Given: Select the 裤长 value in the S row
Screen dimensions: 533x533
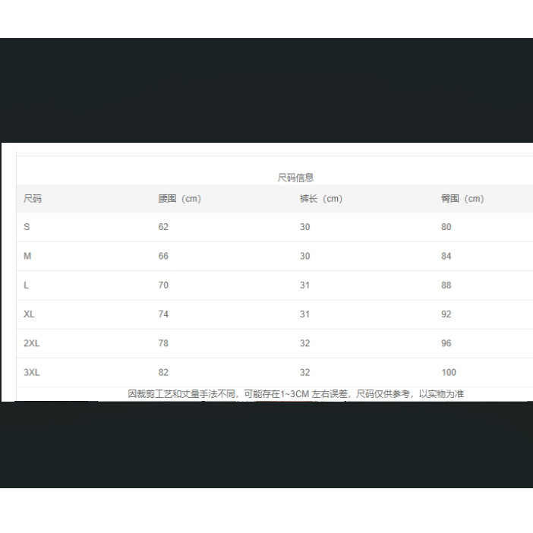Looking at the screenshot, I should coord(304,227).
